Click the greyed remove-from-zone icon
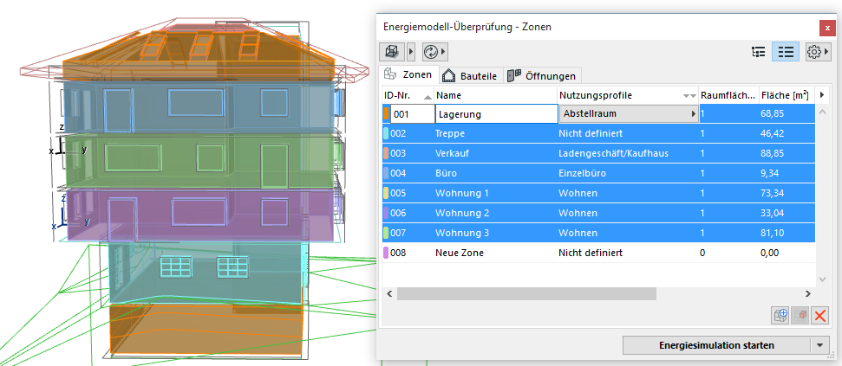This screenshot has width=842, height=366. click(800, 316)
